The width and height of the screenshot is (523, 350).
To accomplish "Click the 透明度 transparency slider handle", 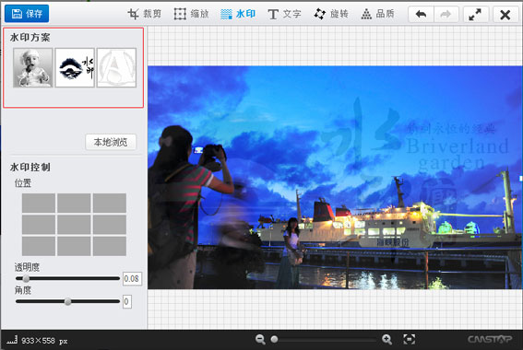I will click(x=26, y=278).
